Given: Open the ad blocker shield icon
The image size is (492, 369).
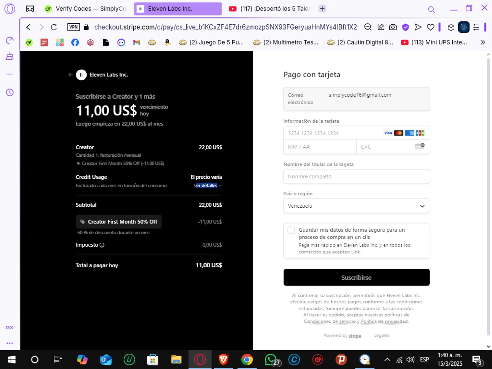Looking at the screenshot, I should pyautogui.click(x=405, y=27).
